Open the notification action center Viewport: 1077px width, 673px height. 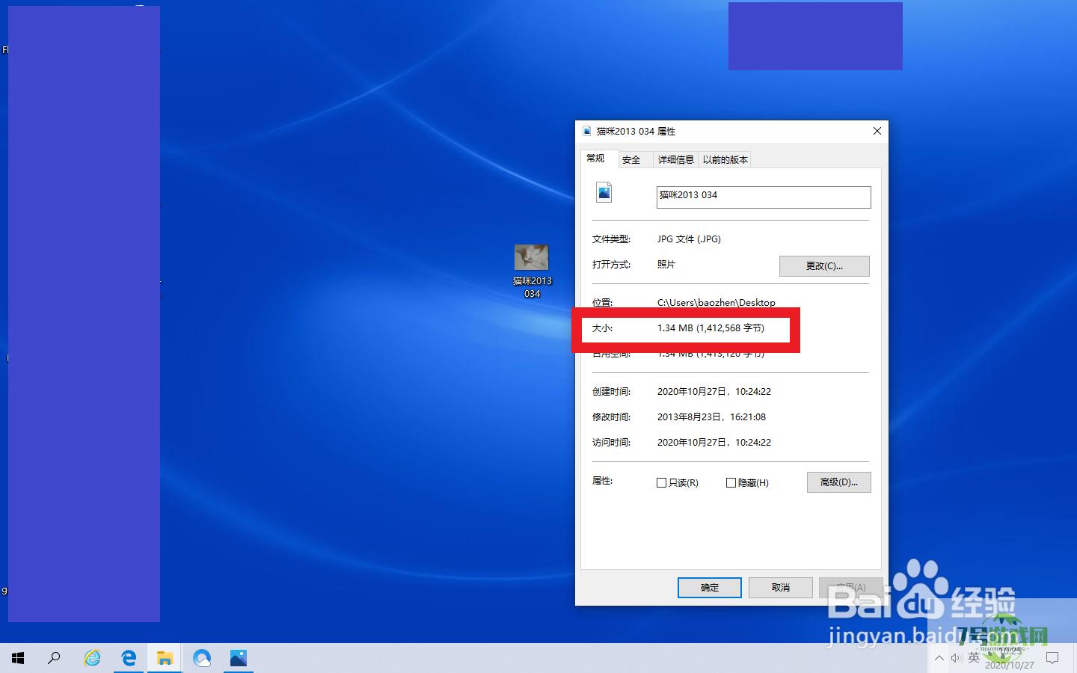pyautogui.click(x=1052, y=658)
